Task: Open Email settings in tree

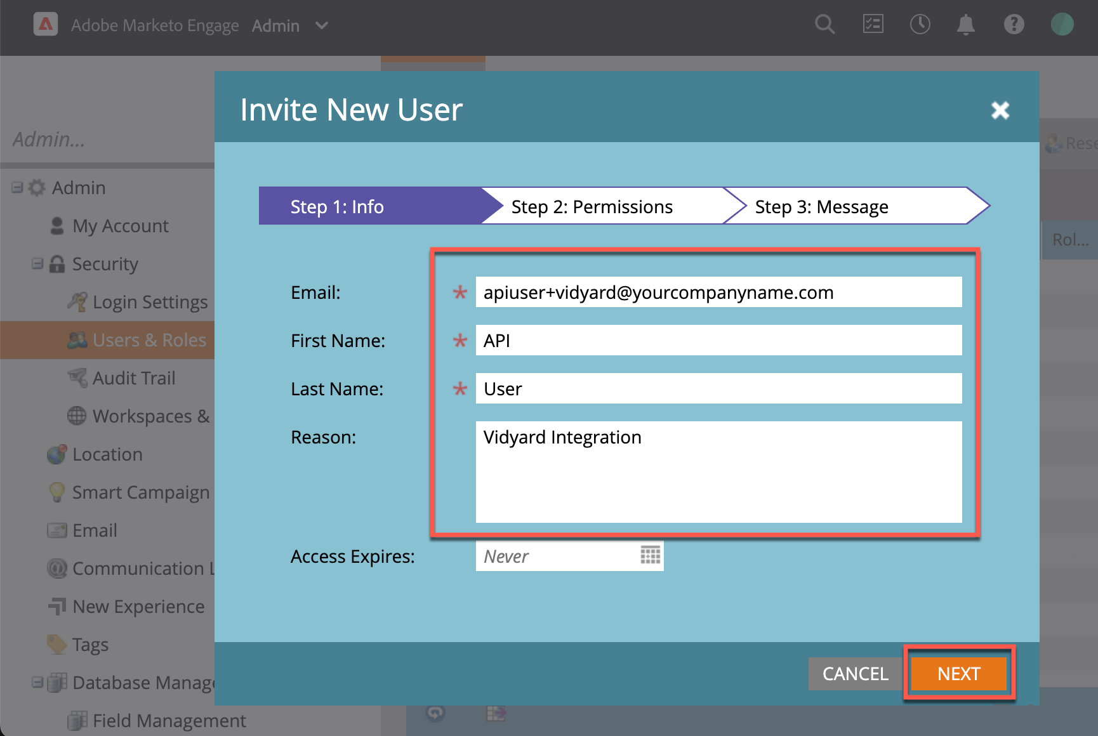Action: tap(95, 530)
